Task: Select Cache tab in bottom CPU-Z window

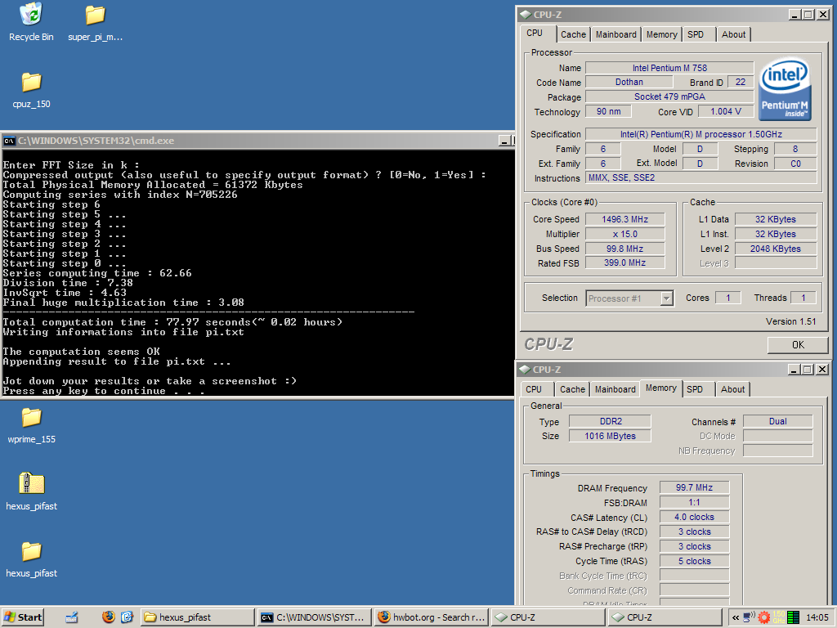Action: click(x=572, y=390)
